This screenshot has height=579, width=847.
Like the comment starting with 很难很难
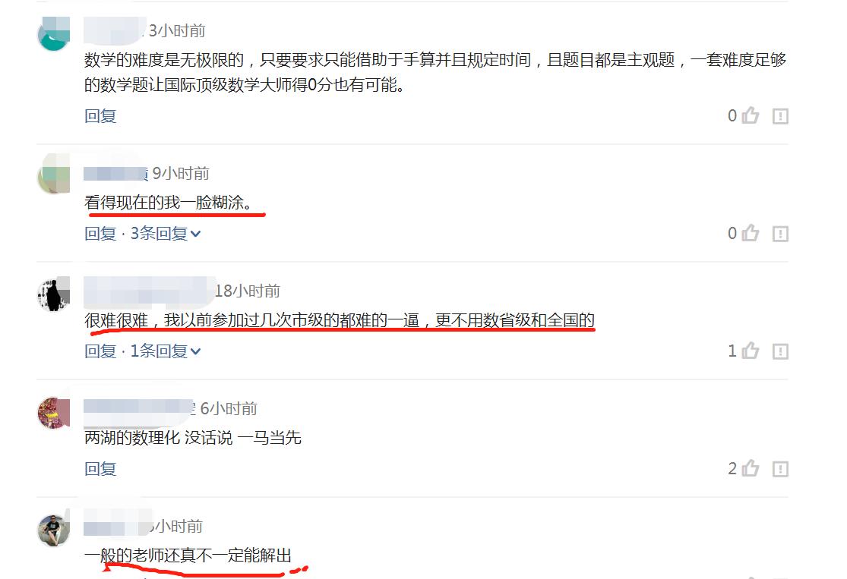pos(751,351)
